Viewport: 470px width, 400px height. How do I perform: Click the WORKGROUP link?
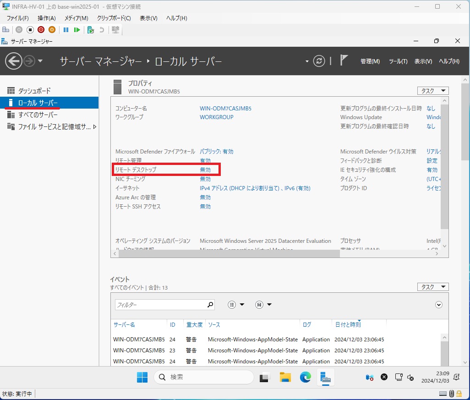click(x=216, y=117)
